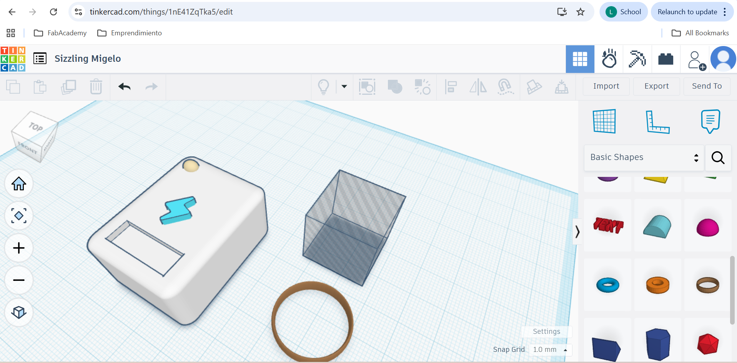Click the Copy tool icon
The width and height of the screenshot is (737, 363).
[13, 87]
